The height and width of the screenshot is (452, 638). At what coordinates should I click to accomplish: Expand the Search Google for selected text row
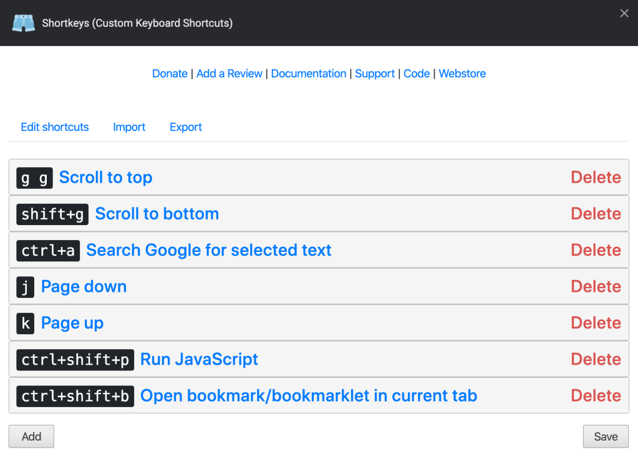(208, 251)
